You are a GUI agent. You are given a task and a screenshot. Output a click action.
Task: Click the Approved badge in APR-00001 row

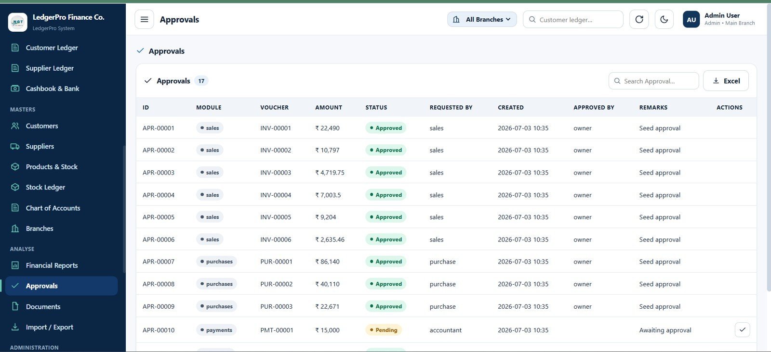tap(385, 128)
